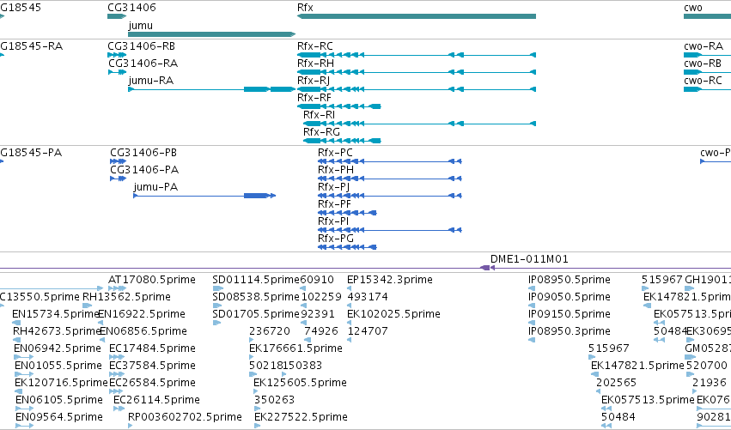Select the Rfx-RF transcript label
Image resolution: width=731 pixels, height=430 pixels.
coord(314,98)
